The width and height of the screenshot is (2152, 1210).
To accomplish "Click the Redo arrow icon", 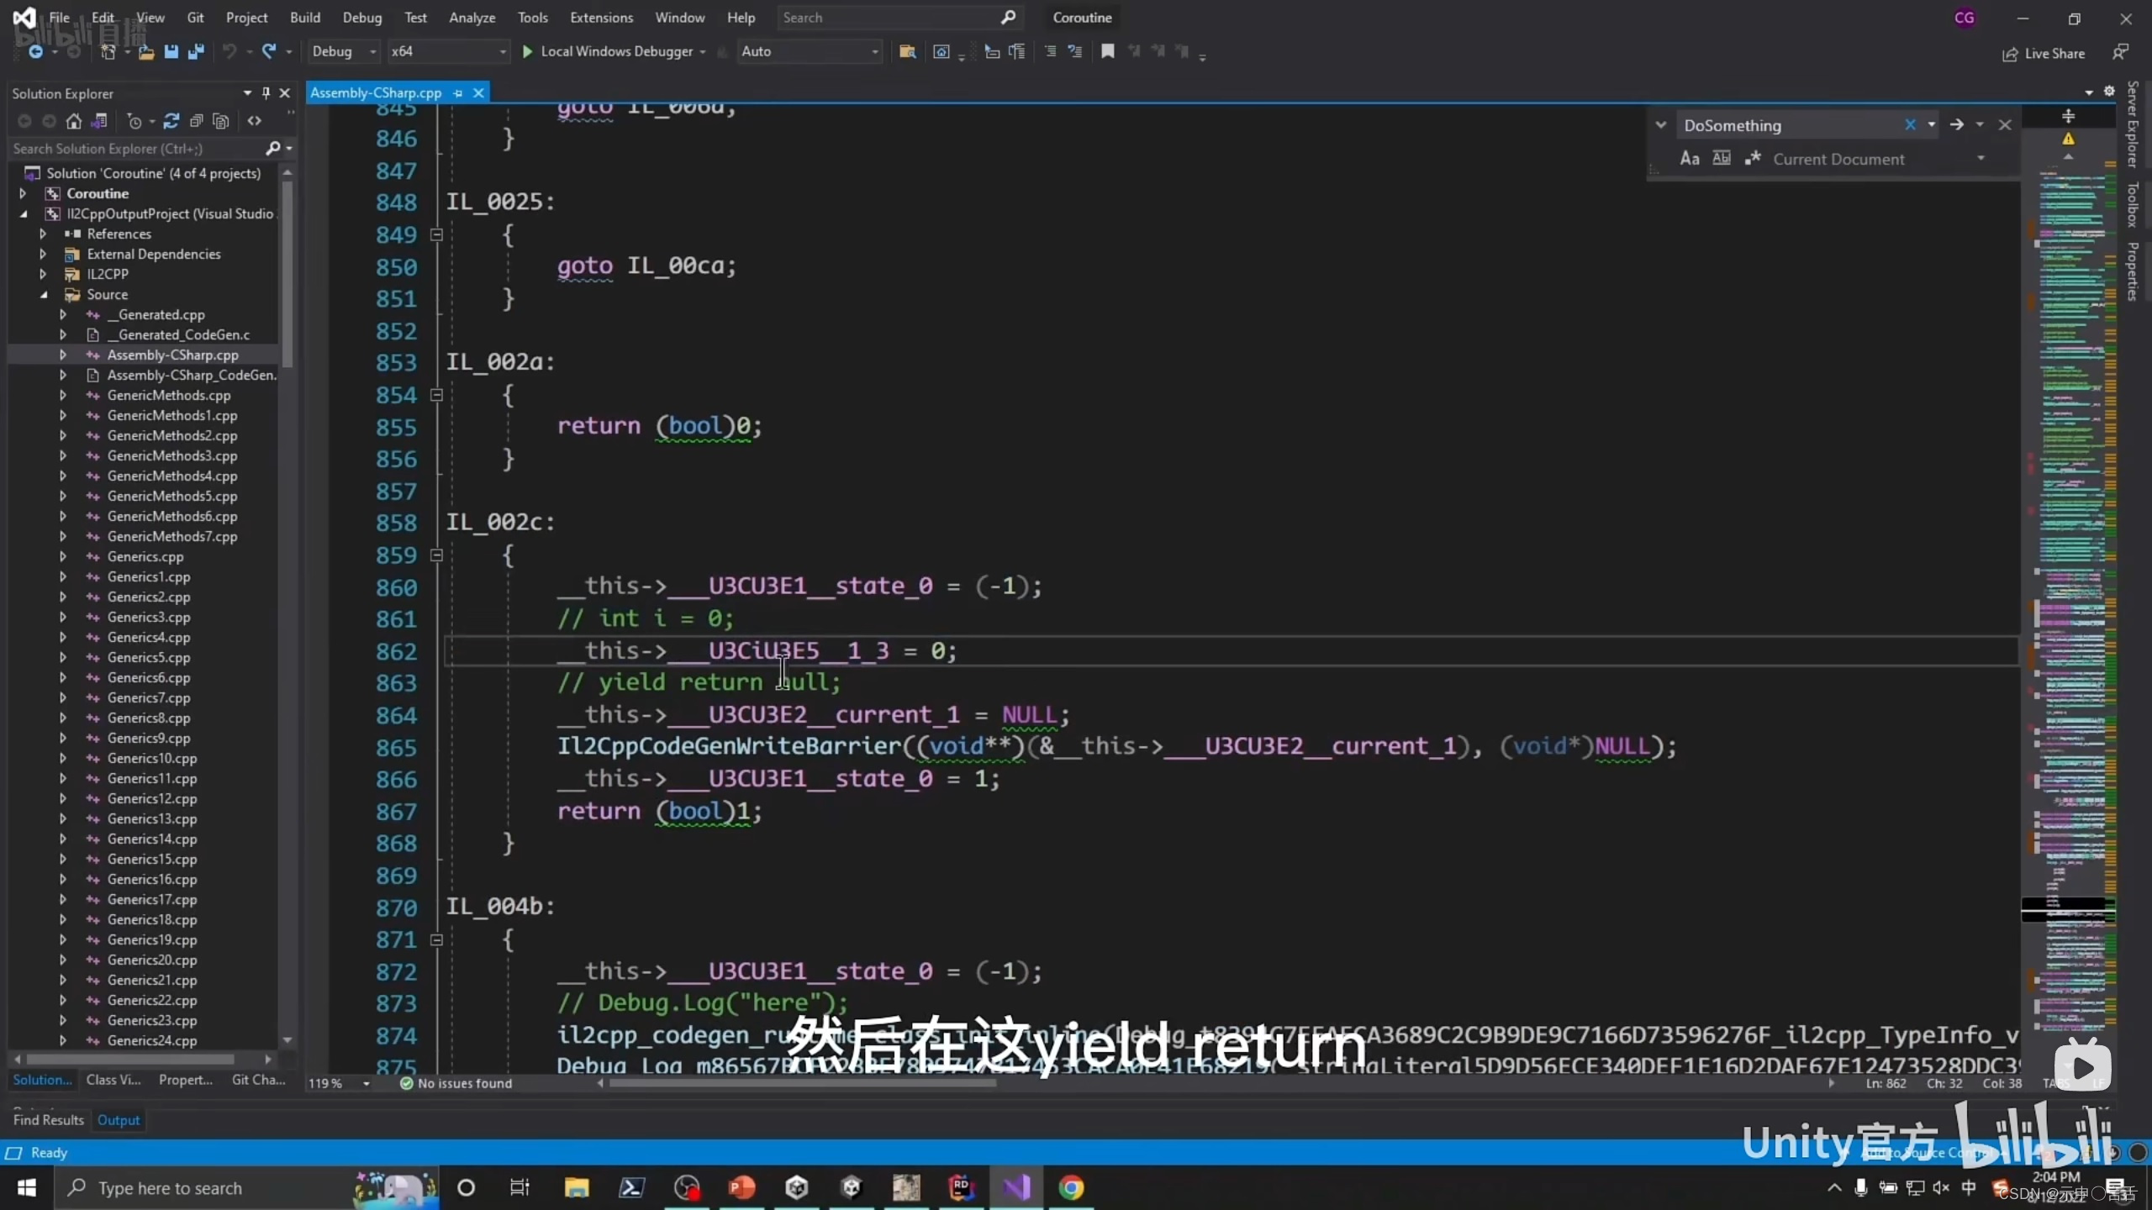I will 269,52.
